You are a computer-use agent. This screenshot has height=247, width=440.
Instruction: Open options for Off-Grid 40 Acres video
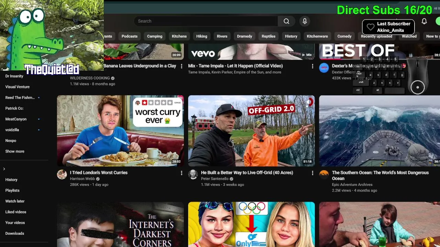(312, 173)
